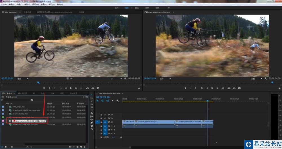Select the Pen tool in the tools panel
The image size is (282, 149).
(x=92, y=123)
